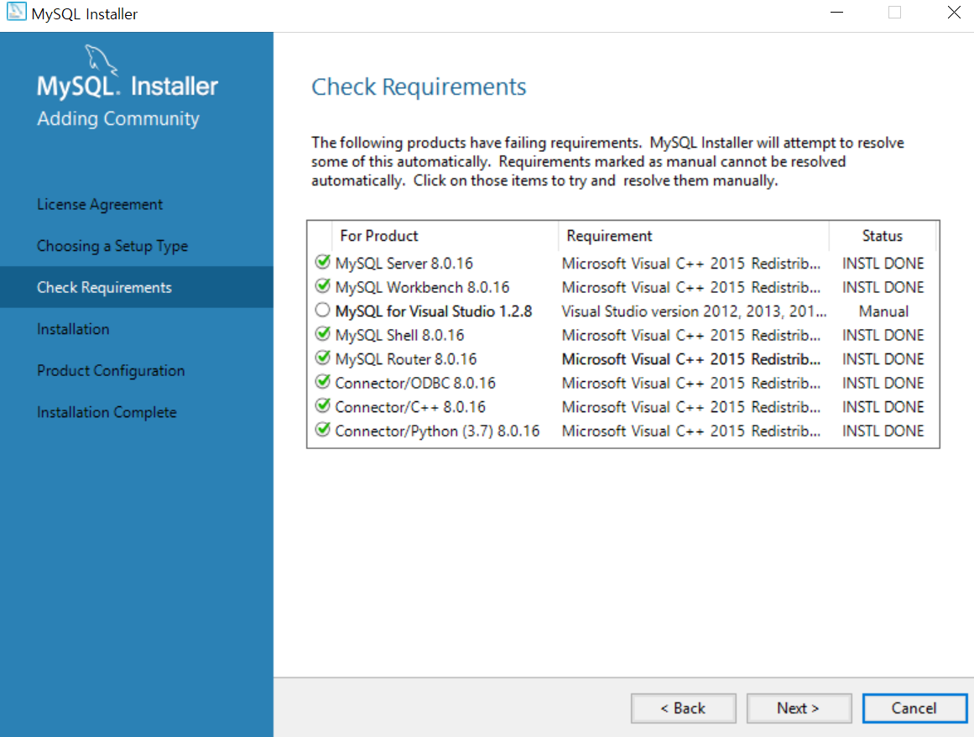Viewport: 974px width, 737px height.
Task: Click the Status column header
Action: [x=882, y=236]
